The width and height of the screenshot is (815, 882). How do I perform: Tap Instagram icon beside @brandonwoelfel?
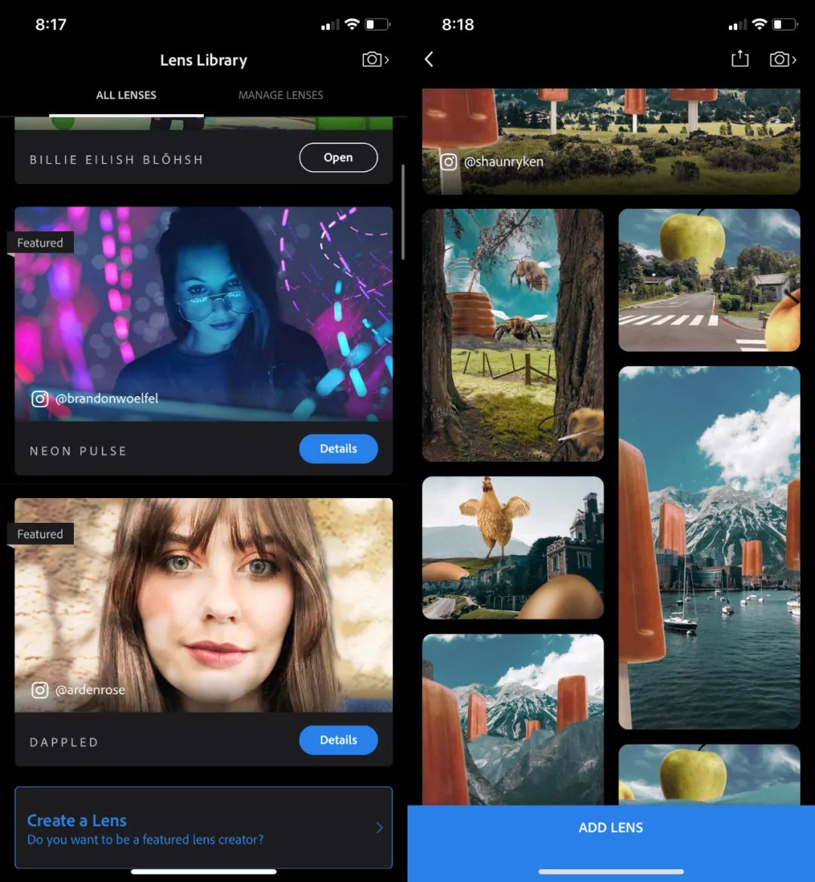tap(39, 399)
